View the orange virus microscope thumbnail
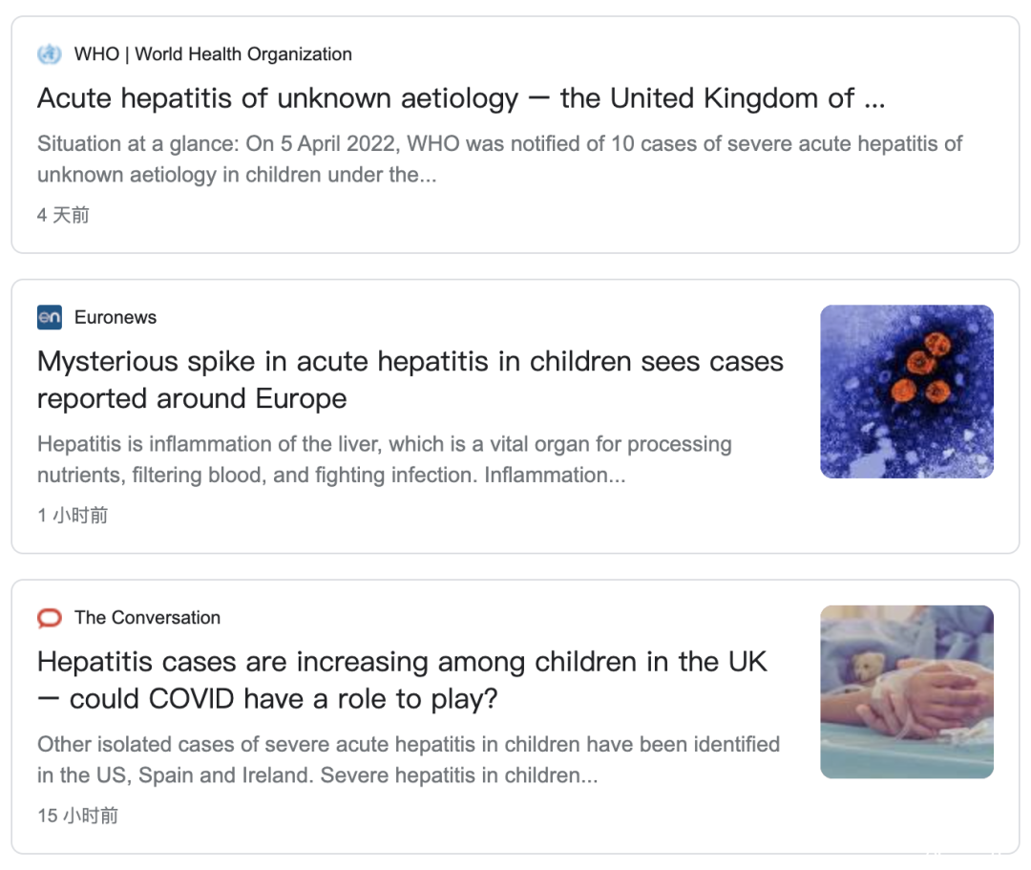This screenshot has height=870, width=1031. 907,392
